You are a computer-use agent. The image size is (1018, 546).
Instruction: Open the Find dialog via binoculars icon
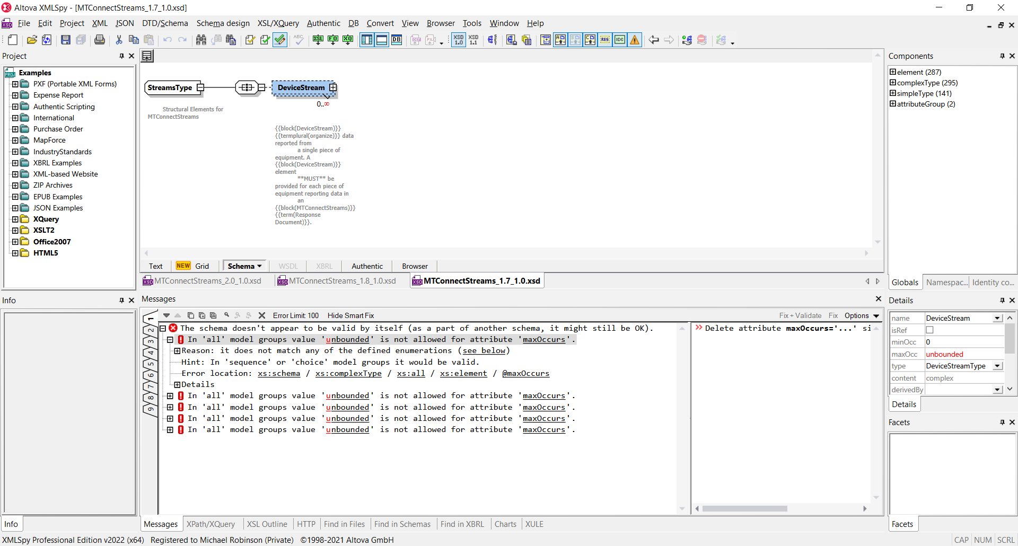pyautogui.click(x=201, y=40)
